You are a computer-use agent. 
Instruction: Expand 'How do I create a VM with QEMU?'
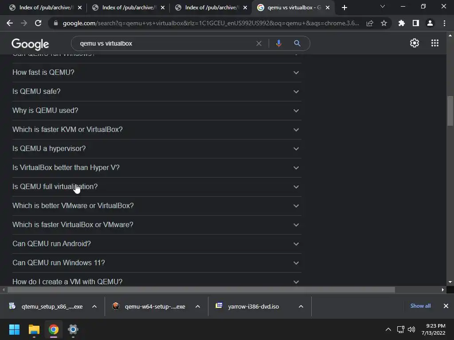click(157, 280)
